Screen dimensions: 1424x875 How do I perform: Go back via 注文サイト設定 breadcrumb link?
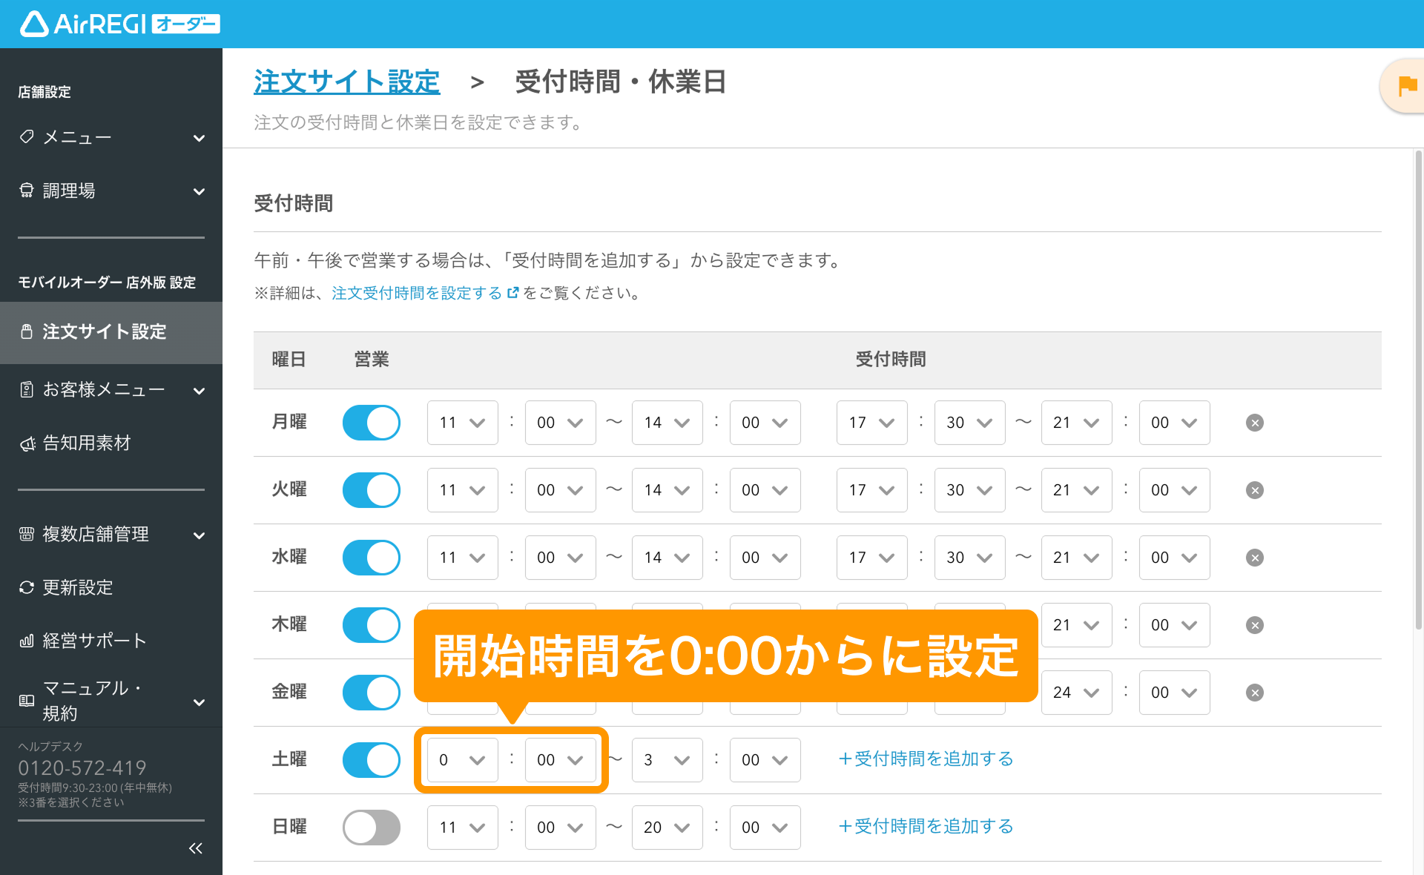coord(347,82)
